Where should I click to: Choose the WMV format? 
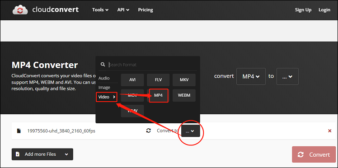132,111
